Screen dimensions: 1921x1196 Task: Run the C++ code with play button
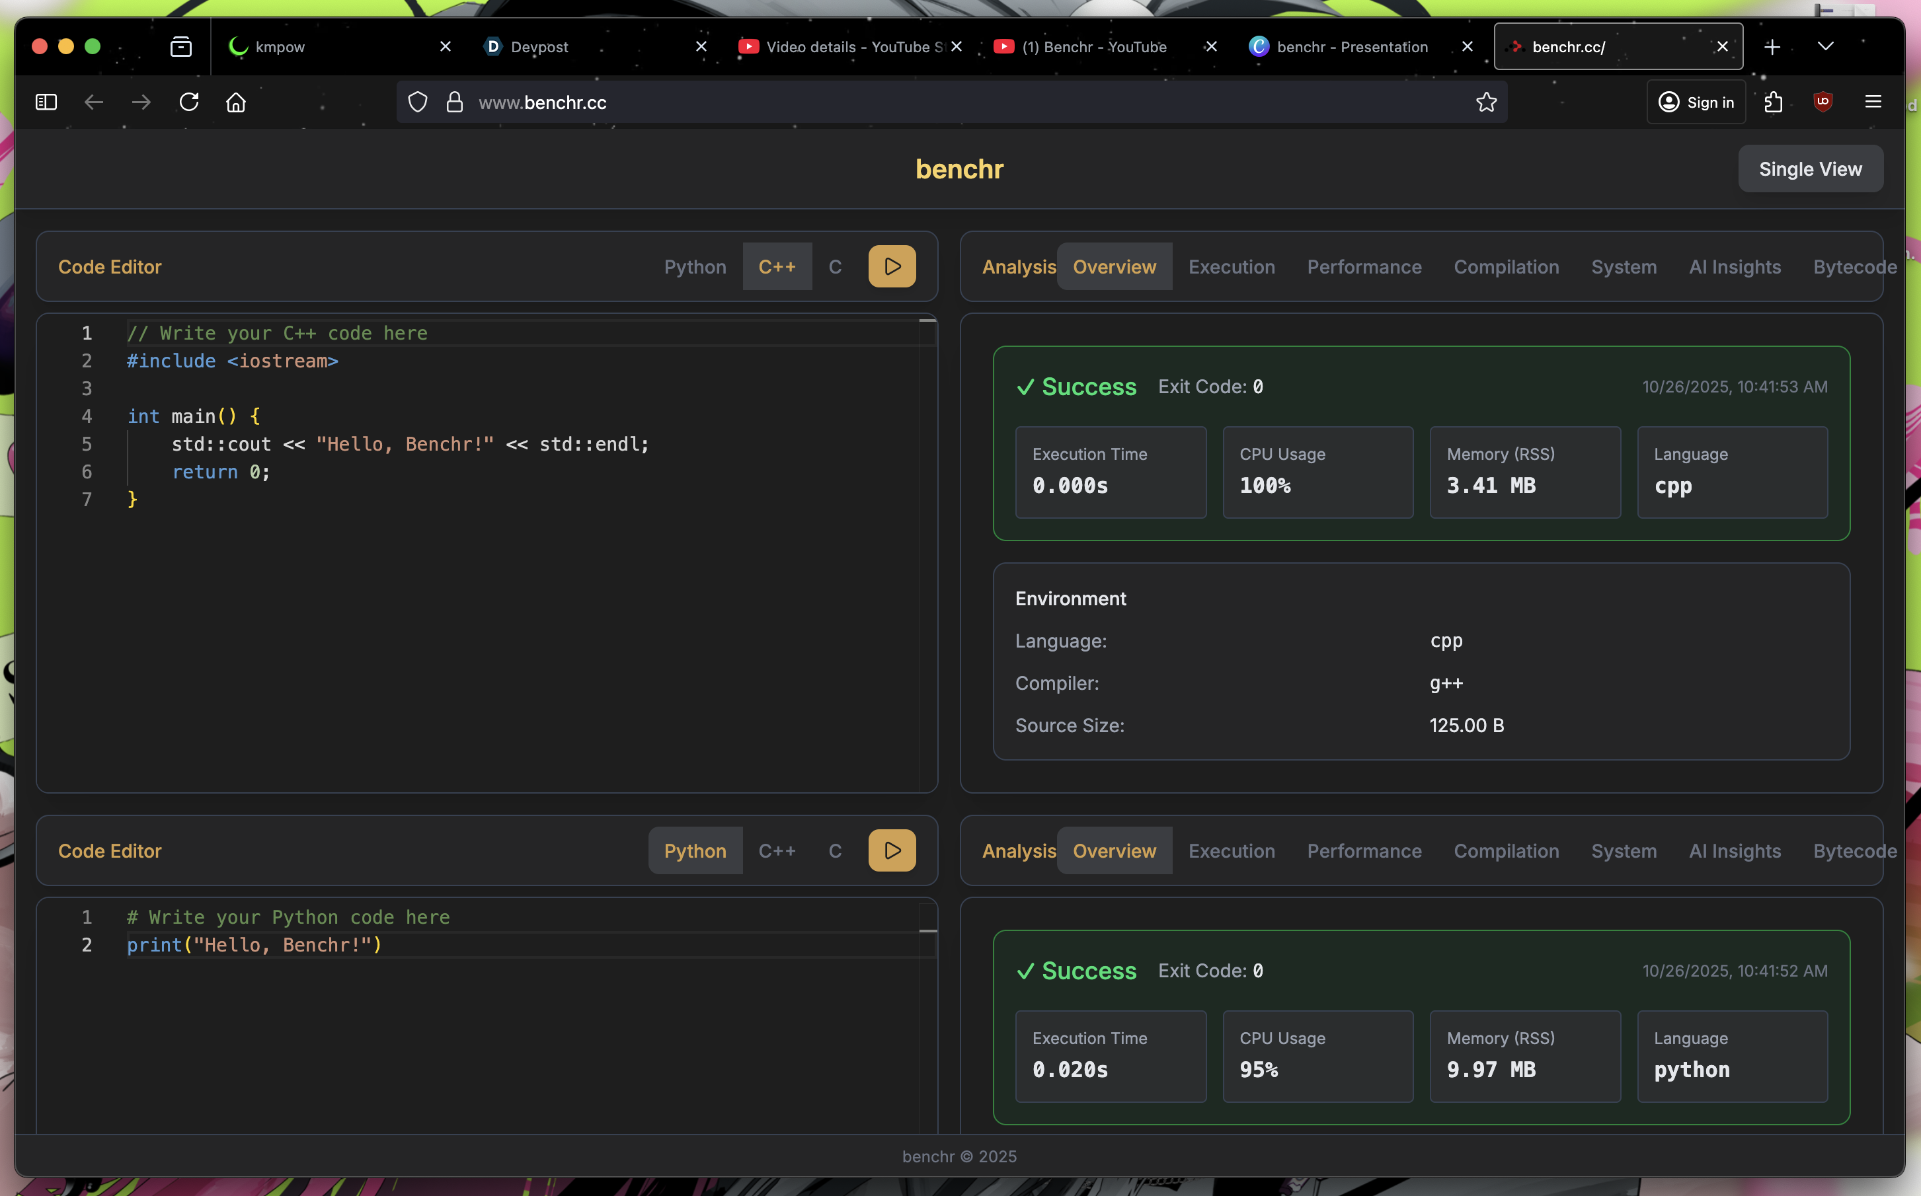tap(892, 266)
